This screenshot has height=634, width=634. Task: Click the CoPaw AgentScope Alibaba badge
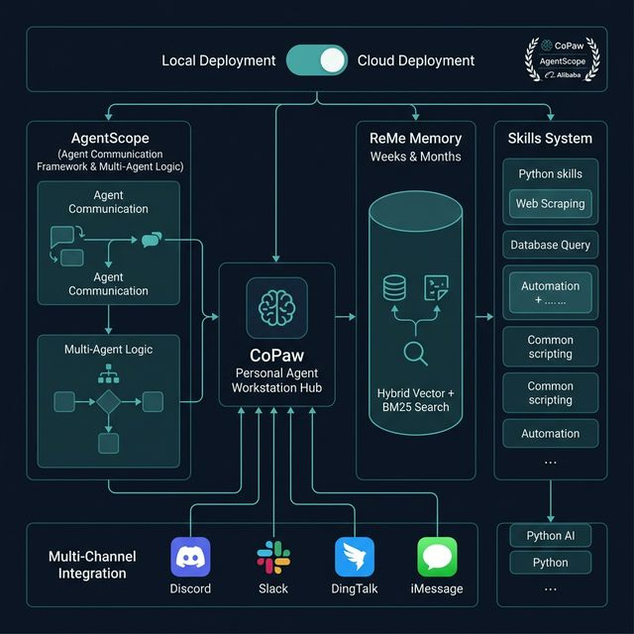pos(562,59)
